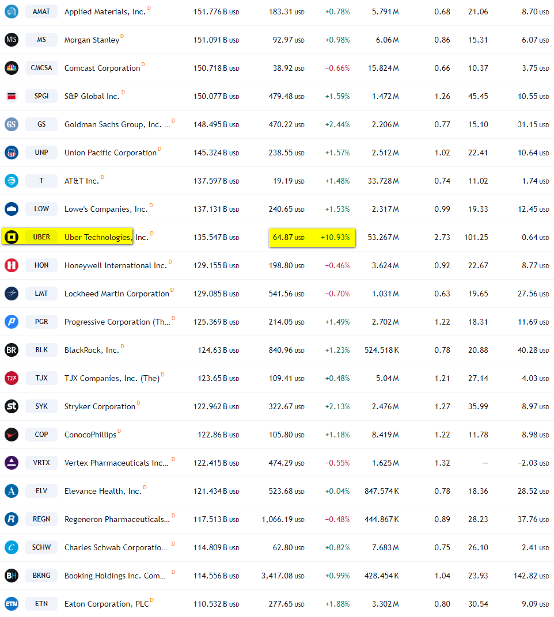
Task: Click the Applied Materials company logo icon
Action: (x=12, y=12)
